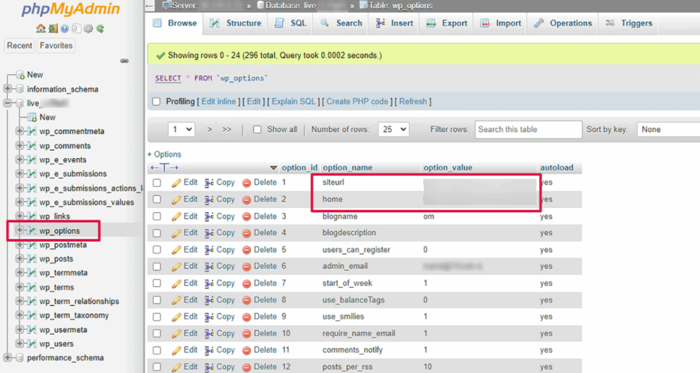Open the Sort by key dropdown
The image size is (700, 373).
[667, 129]
